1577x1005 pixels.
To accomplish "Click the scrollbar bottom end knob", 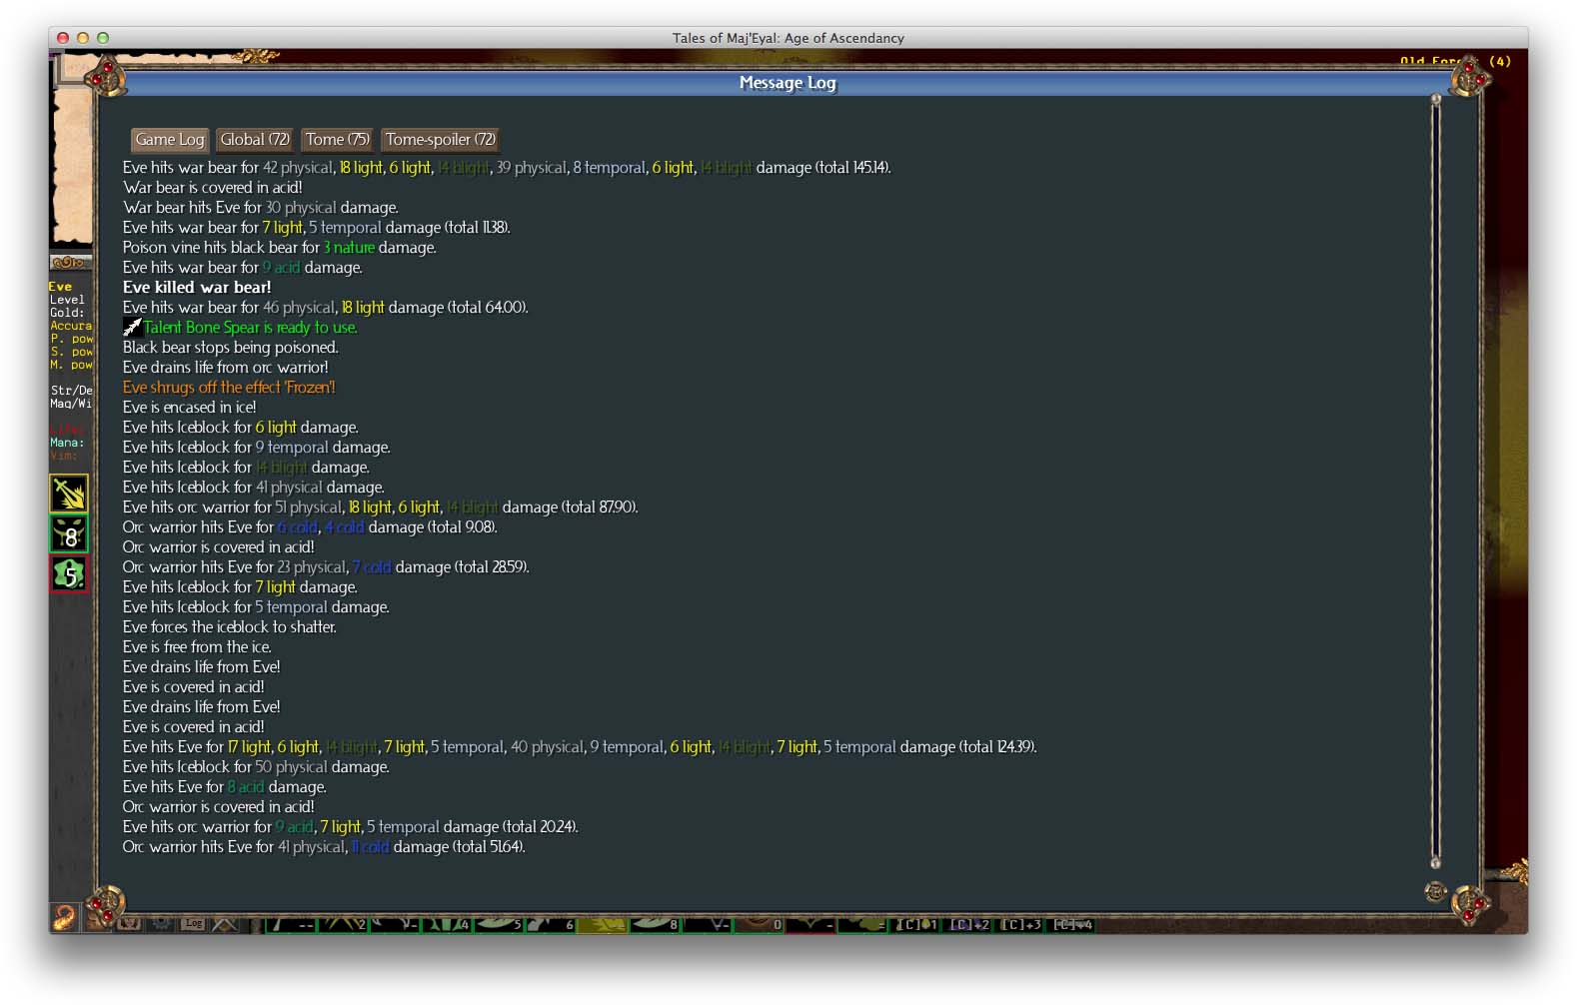I will tap(1436, 862).
